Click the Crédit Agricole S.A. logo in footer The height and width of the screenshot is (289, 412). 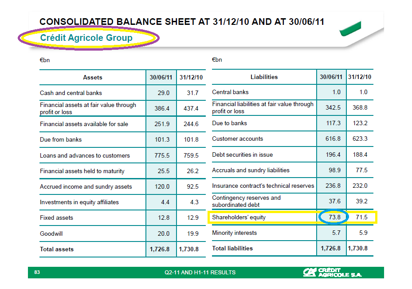pyautogui.click(x=332, y=273)
